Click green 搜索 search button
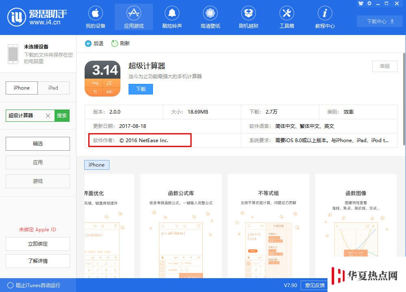406x292 pixels. [x=62, y=116]
